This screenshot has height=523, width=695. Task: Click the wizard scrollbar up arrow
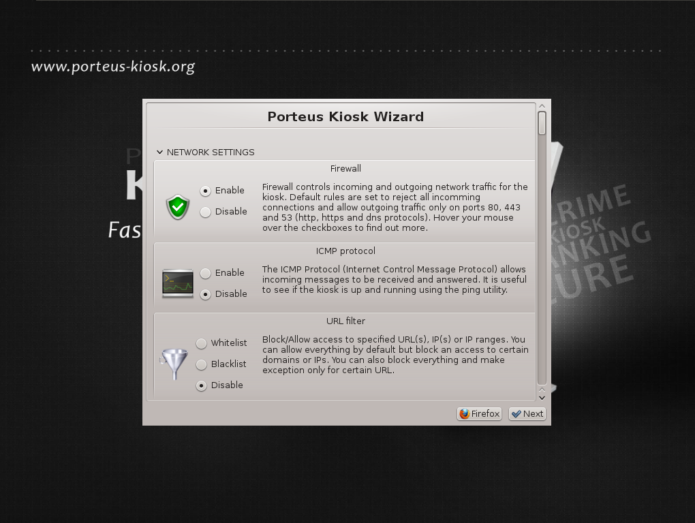click(x=542, y=106)
